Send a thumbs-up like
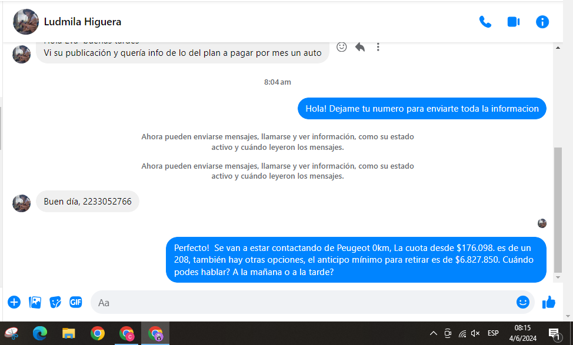The image size is (573, 345). [x=549, y=302]
